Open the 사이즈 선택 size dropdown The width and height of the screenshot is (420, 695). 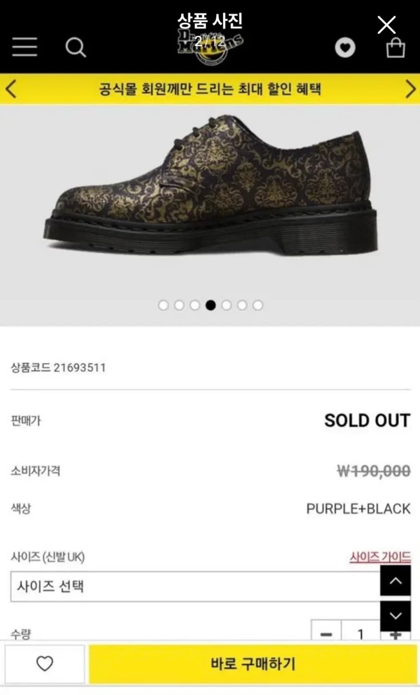click(x=194, y=587)
